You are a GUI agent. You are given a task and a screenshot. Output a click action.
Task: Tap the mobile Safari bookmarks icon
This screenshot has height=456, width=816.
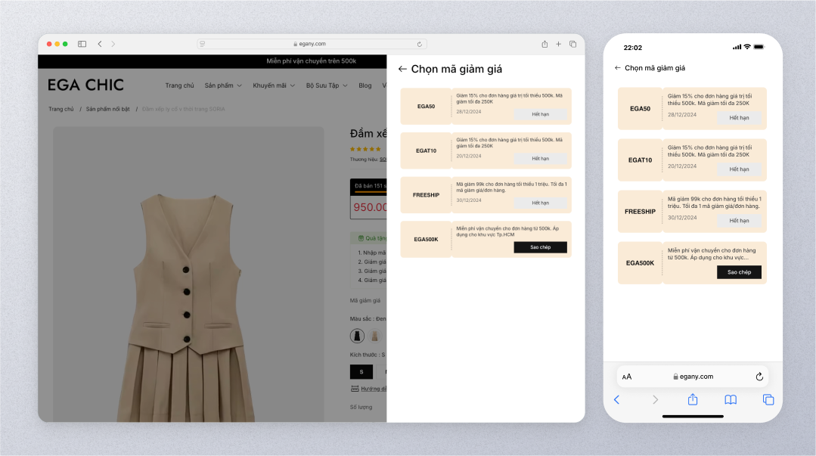(x=730, y=400)
